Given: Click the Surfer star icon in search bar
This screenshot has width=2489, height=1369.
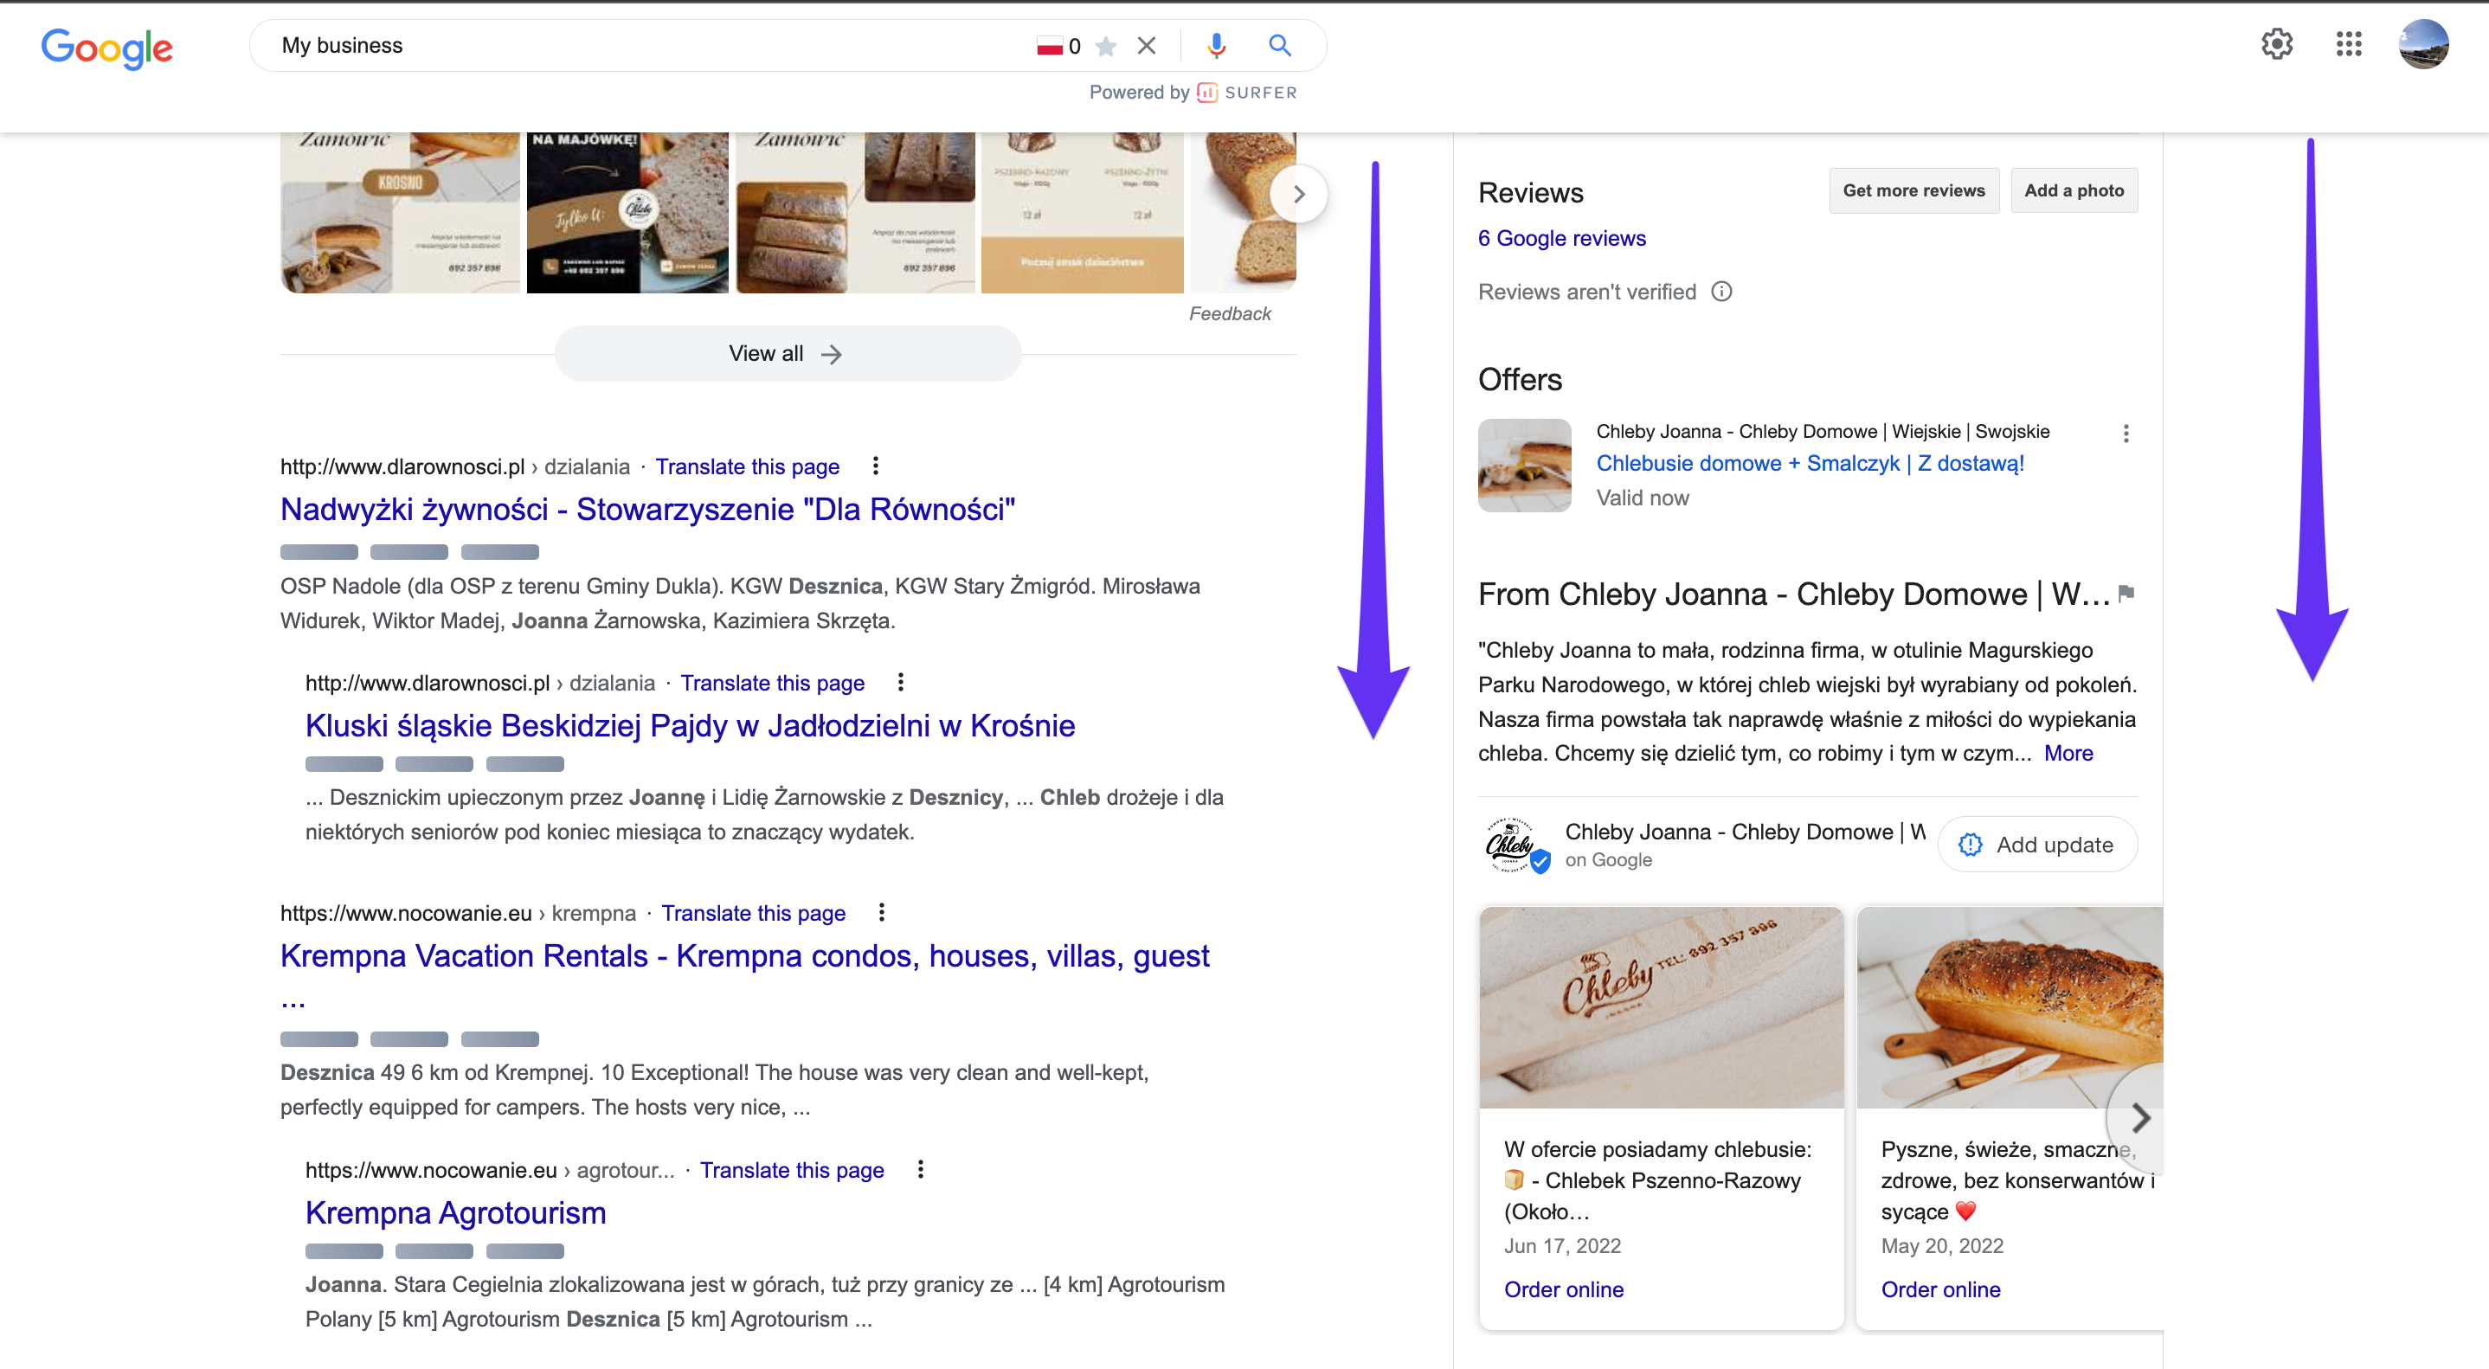Looking at the screenshot, I should (1106, 47).
